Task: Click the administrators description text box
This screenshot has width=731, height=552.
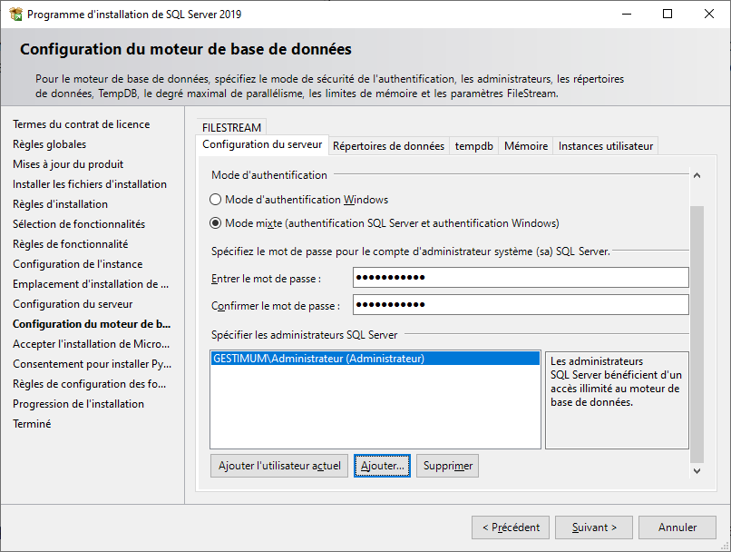Action: (617, 400)
